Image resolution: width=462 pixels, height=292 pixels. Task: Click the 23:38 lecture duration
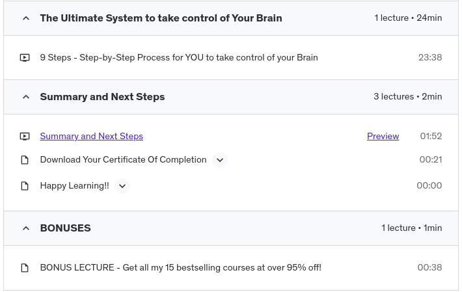pos(429,58)
